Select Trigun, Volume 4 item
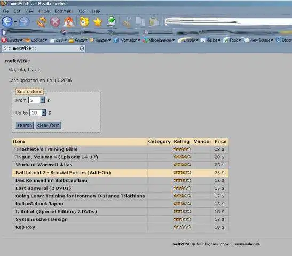This screenshot has width=292, height=256. (57, 157)
